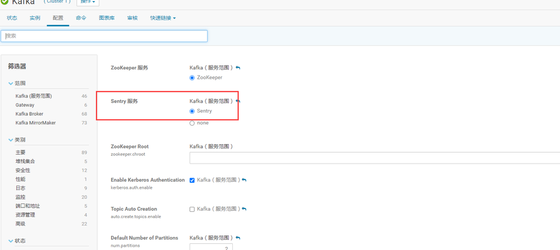The width and height of the screenshot is (560, 250).
Task: Revert Topic Auto Creation to default
Action: click(x=244, y=209)
